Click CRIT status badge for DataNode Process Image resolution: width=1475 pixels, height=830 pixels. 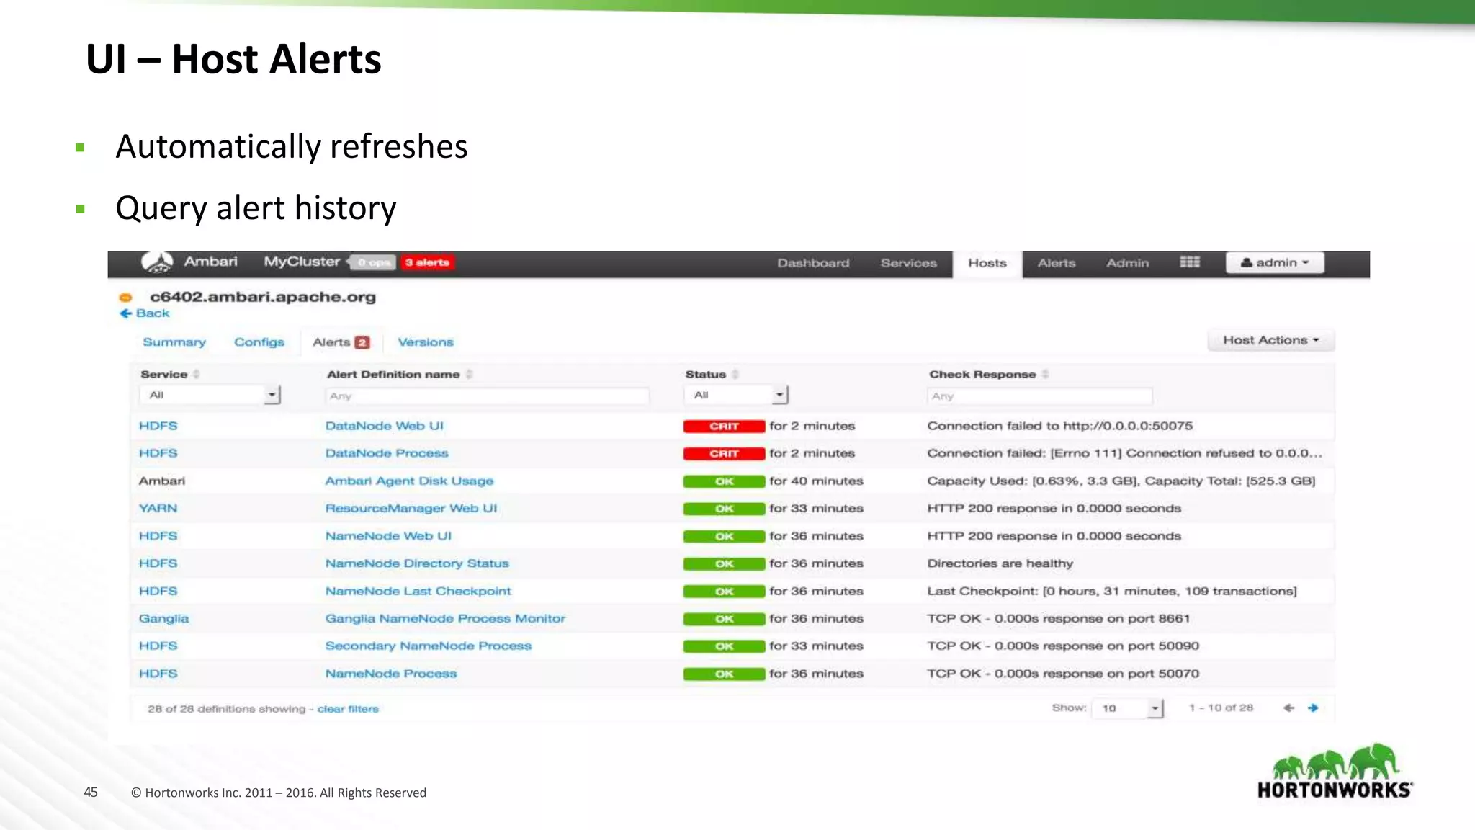click(x=724, y=454)
